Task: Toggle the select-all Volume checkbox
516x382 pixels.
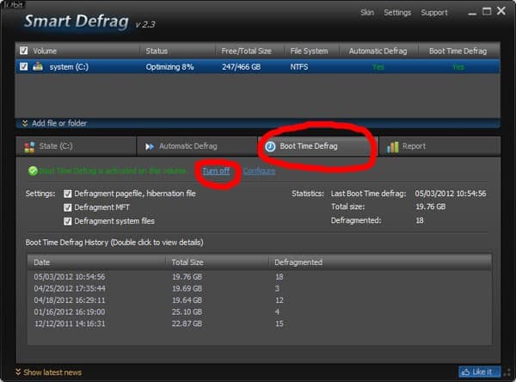Action: coord(24,51)
